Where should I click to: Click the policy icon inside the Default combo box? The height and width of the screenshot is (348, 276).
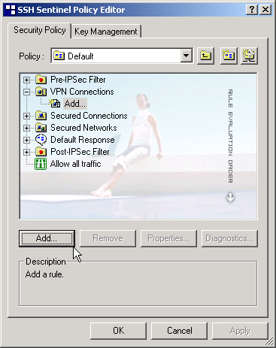coord(59,56)
